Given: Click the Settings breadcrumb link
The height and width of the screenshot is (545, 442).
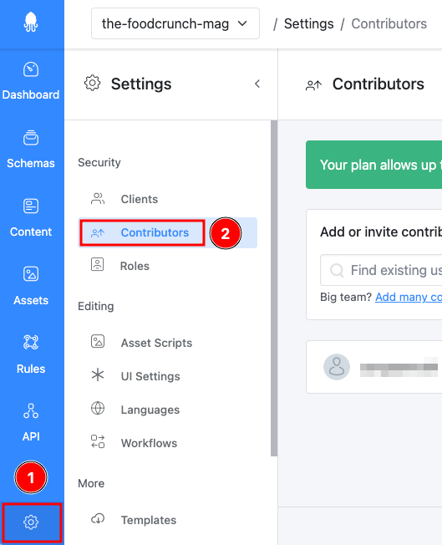Looking at the screenshot, I should point(308,23).
